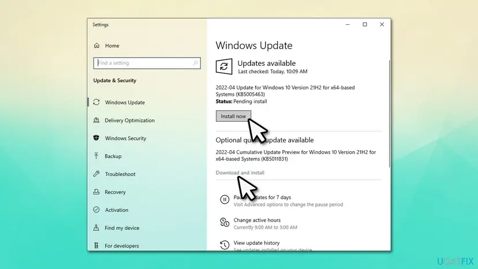Select Windows Update in sidebar
The width and height of the screenshot is (478, 269).
125,103
